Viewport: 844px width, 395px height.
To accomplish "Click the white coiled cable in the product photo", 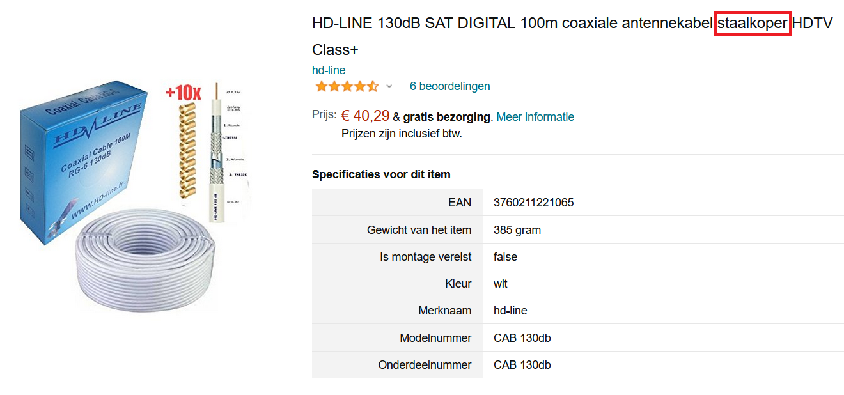I will click(x=145, y=258).
